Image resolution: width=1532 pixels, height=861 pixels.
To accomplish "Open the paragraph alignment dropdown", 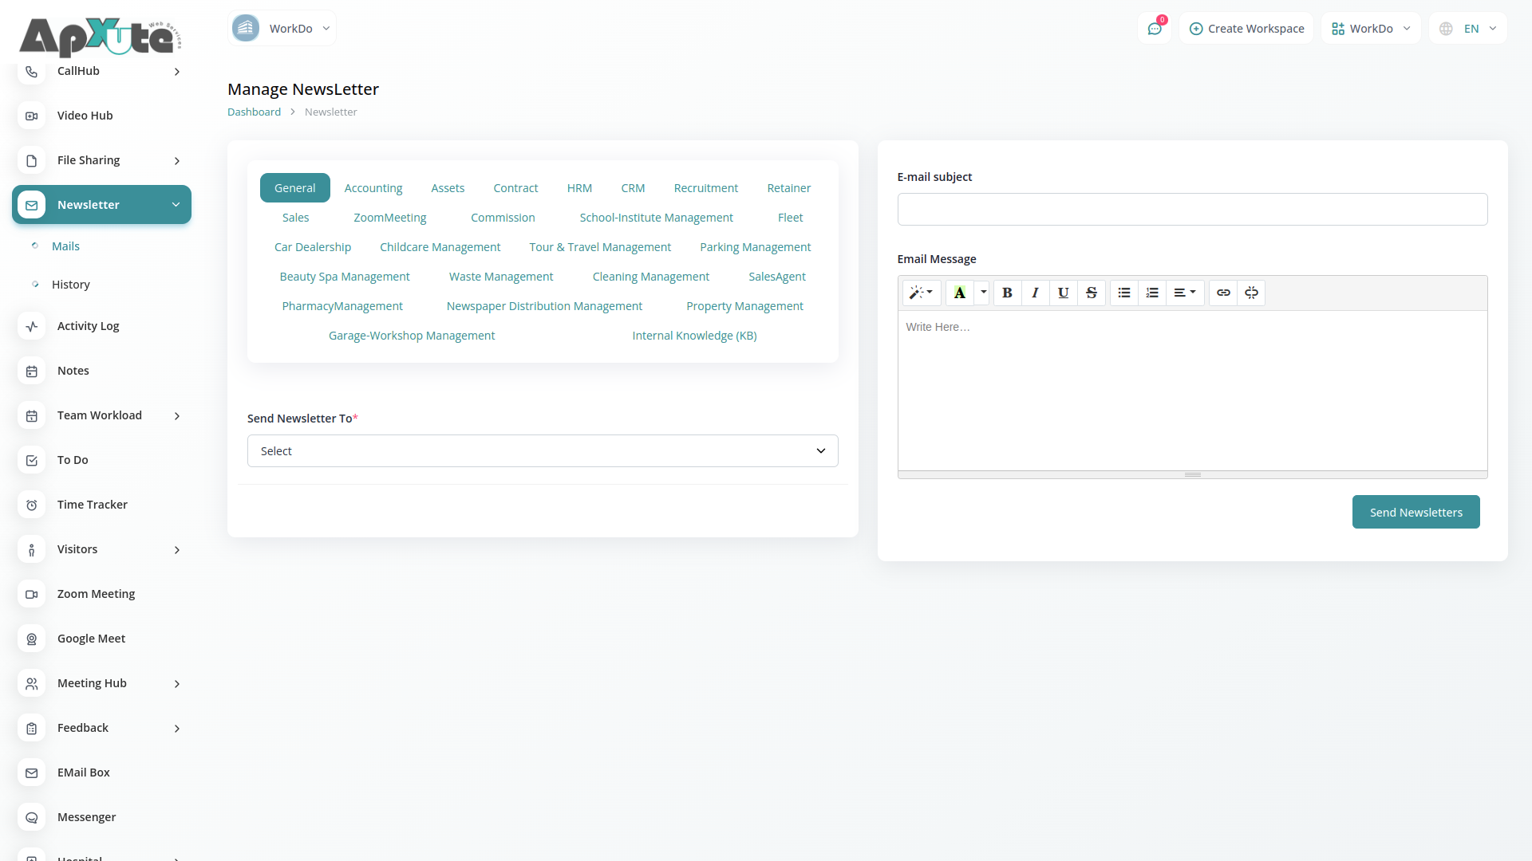I will point(1185,293).
